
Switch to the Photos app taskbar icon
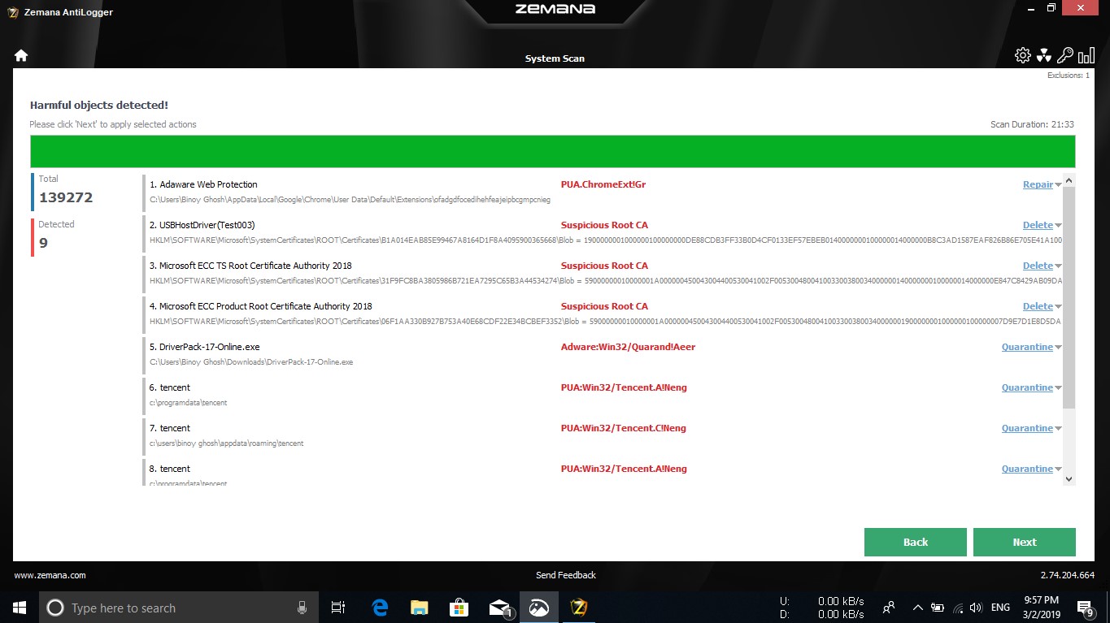click(x=538, y=608)
